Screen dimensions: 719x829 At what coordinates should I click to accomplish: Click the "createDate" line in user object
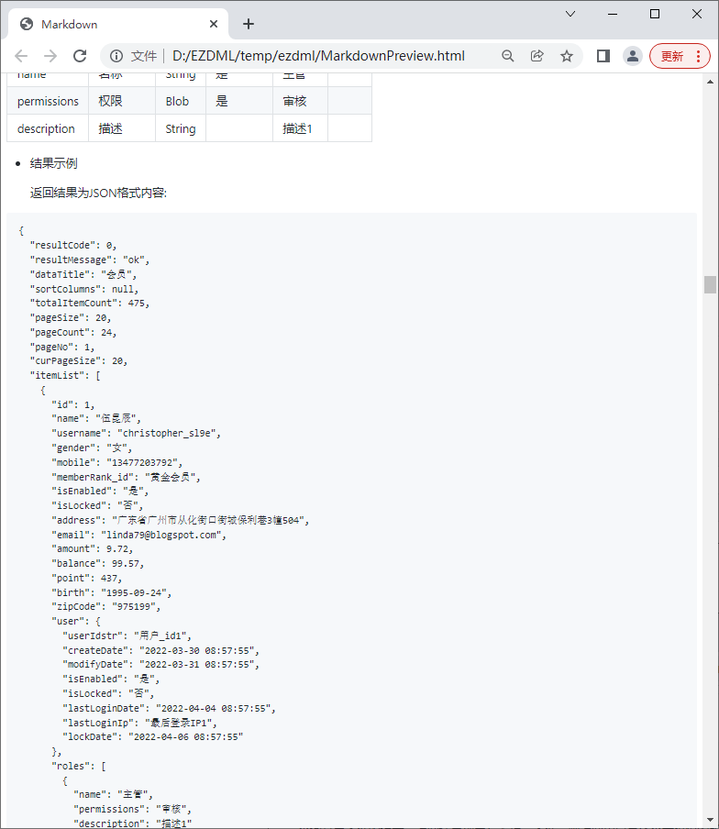tap(160, 650)
